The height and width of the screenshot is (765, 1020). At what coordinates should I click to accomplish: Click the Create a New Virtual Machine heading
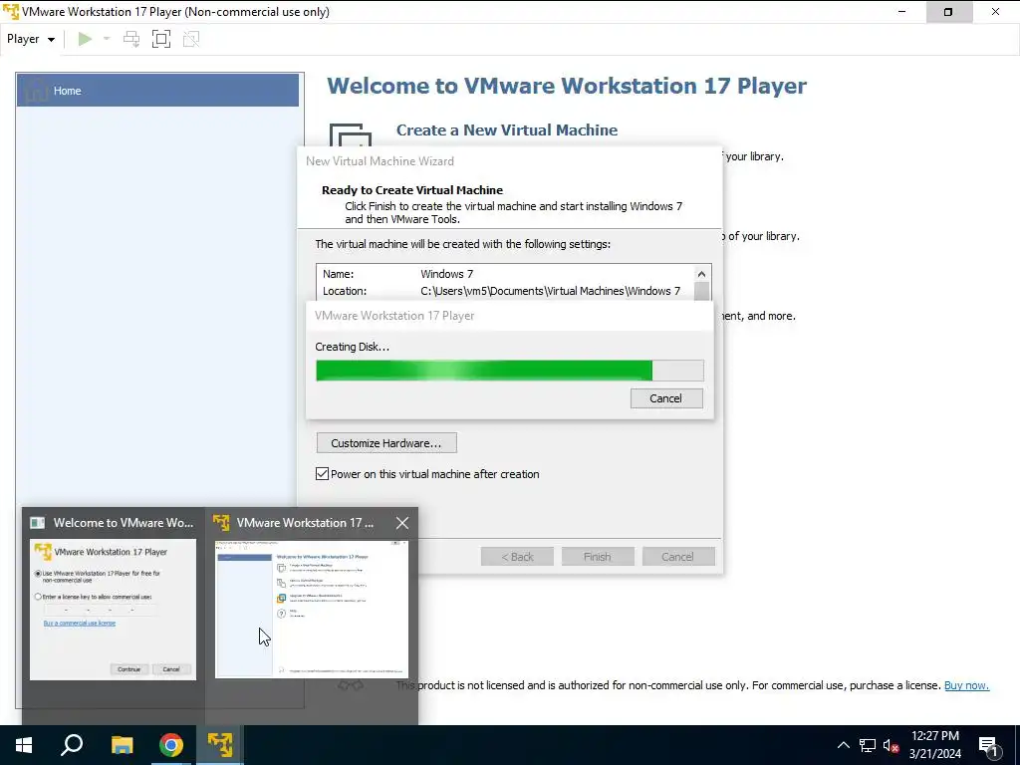click(x=507, y=130)
